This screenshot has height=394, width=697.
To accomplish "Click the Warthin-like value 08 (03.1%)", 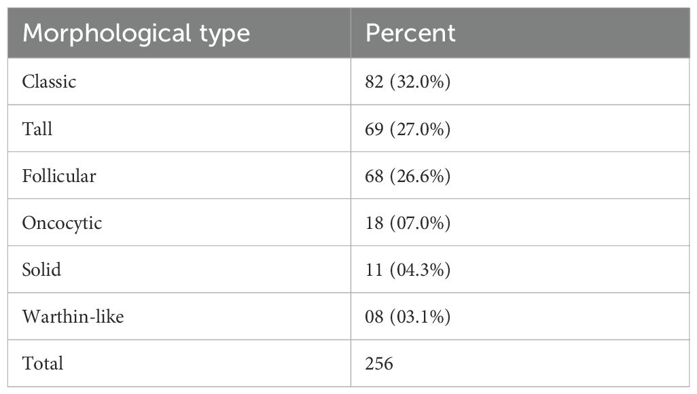I will click(x=408, y=317).
